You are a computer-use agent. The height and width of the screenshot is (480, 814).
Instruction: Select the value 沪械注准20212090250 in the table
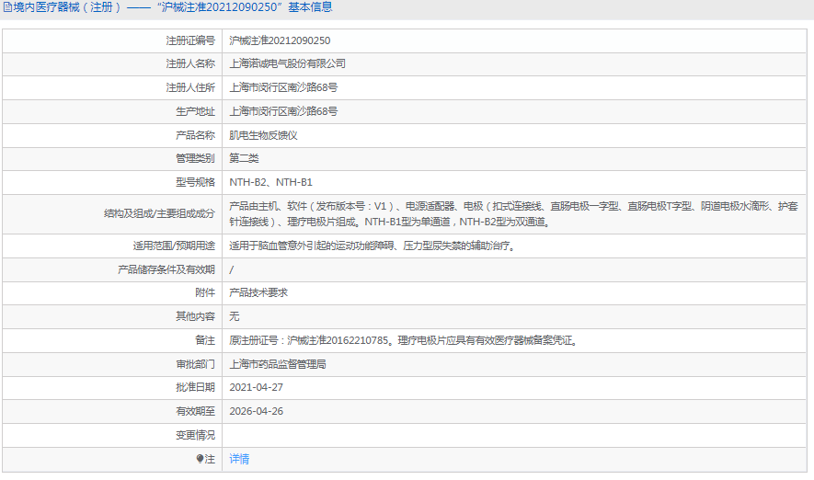click(280, 40)
